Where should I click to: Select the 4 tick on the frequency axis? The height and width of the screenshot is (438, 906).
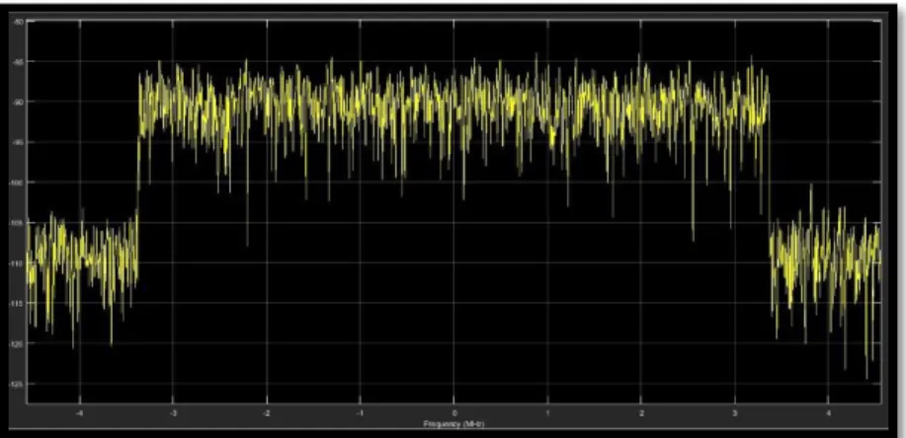point(828,413)
